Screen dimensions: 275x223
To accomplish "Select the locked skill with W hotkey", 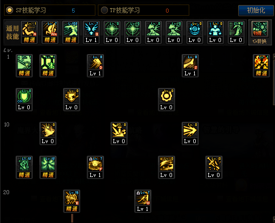I will 143,201.
